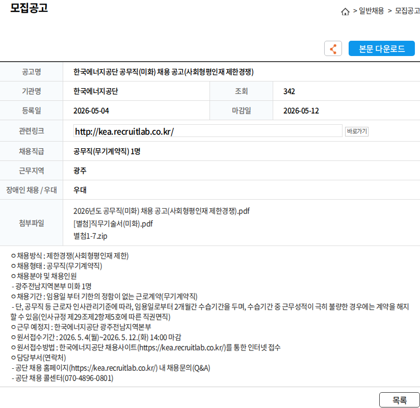Click work region value 광주

[x=80, y=171]
